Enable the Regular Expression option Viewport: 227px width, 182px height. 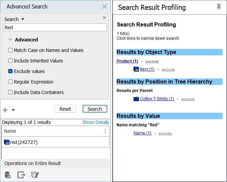[10, 82]
